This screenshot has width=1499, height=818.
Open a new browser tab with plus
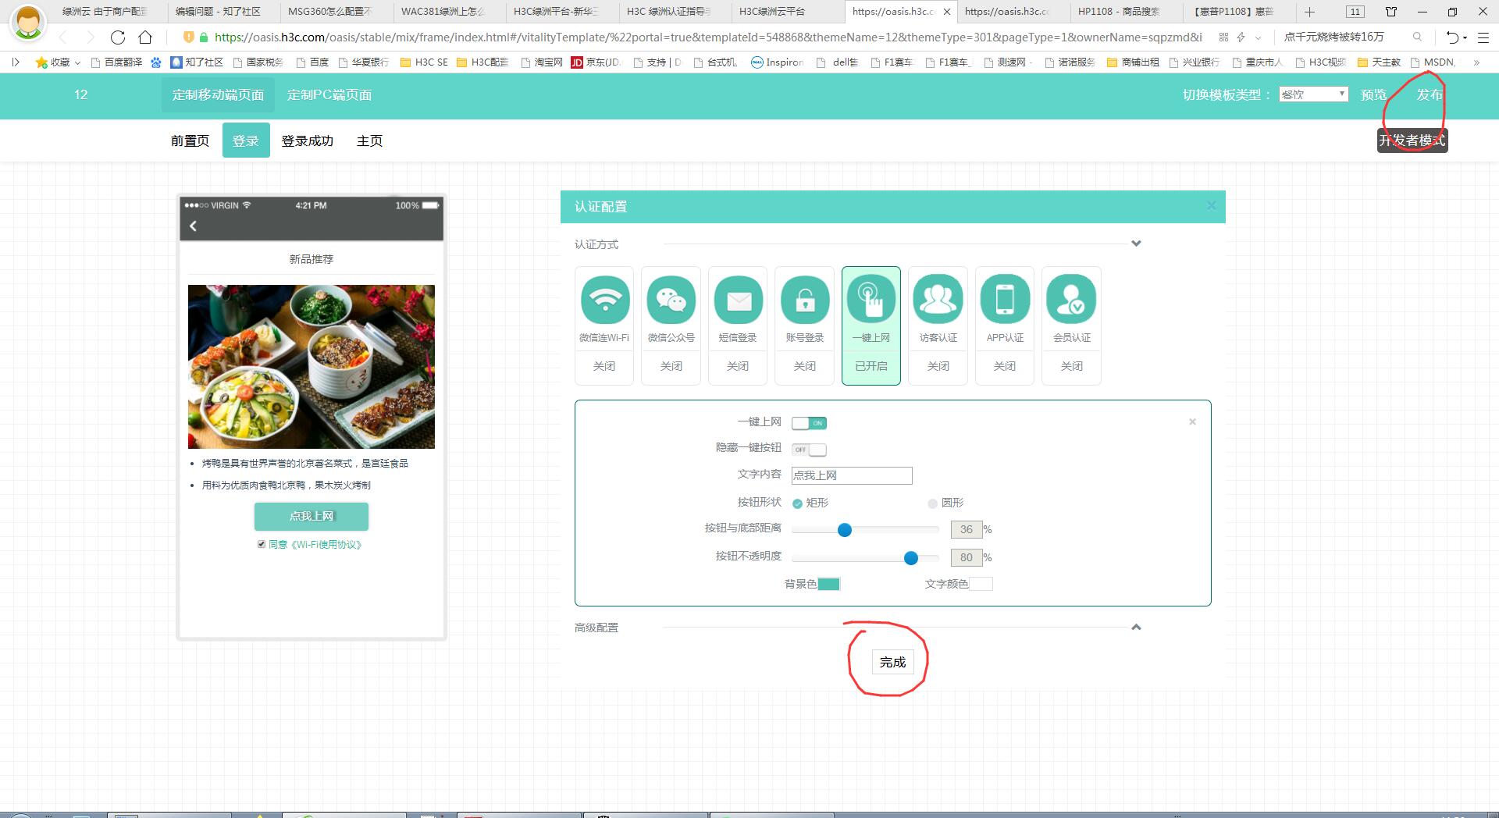(x=1309, y=12)
